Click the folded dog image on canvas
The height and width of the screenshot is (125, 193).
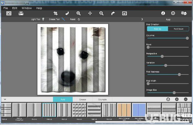73,59
